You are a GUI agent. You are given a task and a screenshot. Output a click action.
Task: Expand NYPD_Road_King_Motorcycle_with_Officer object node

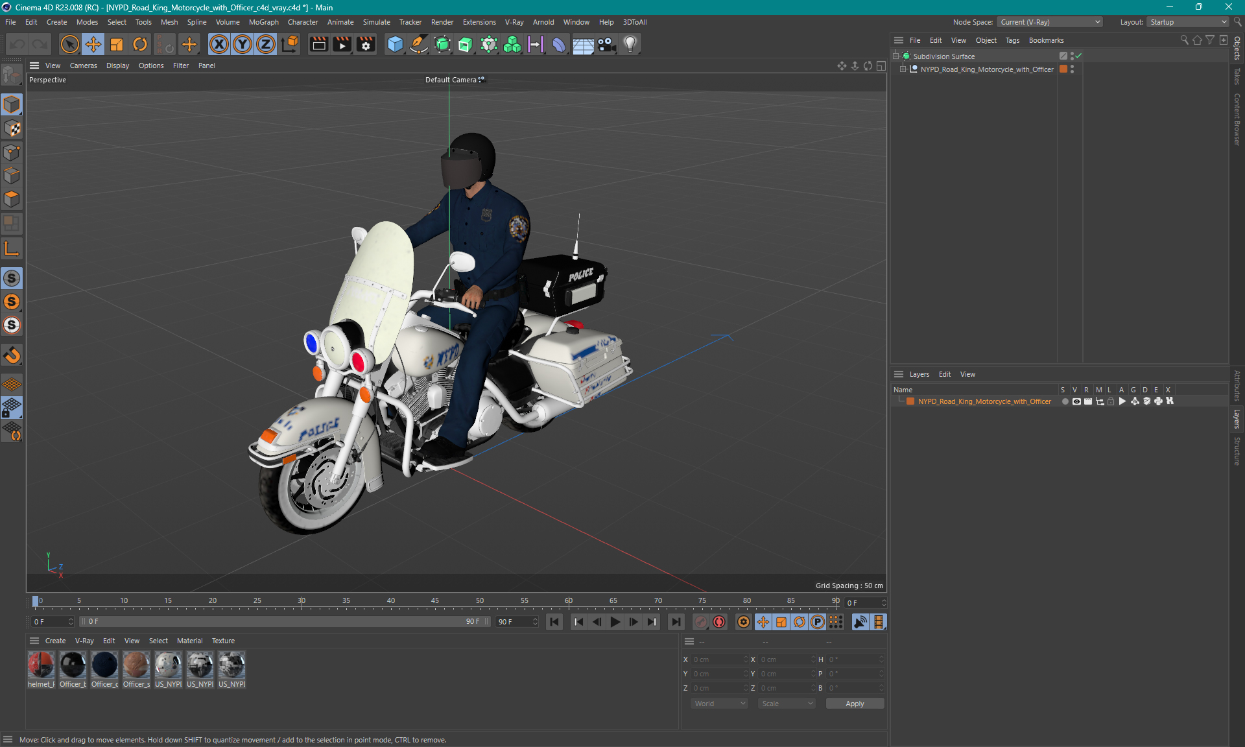903,69
